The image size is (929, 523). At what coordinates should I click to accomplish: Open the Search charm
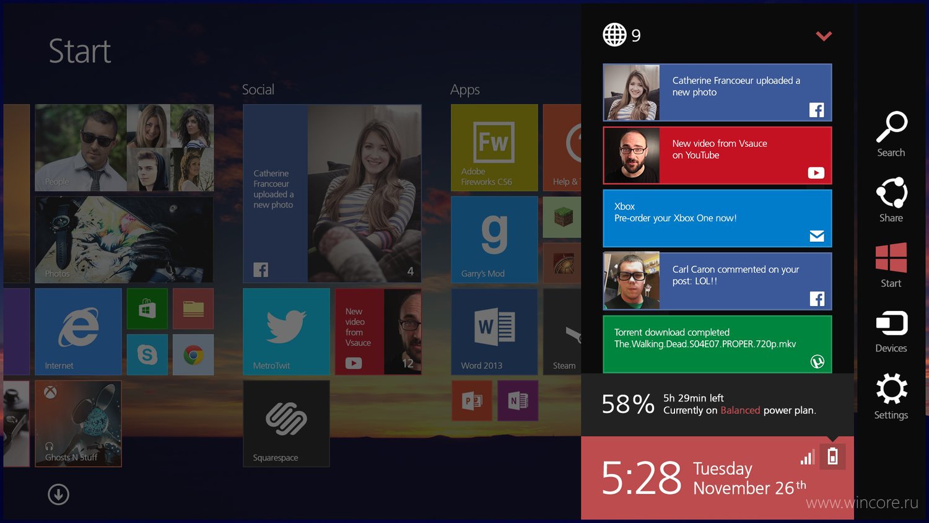[891, 134]
